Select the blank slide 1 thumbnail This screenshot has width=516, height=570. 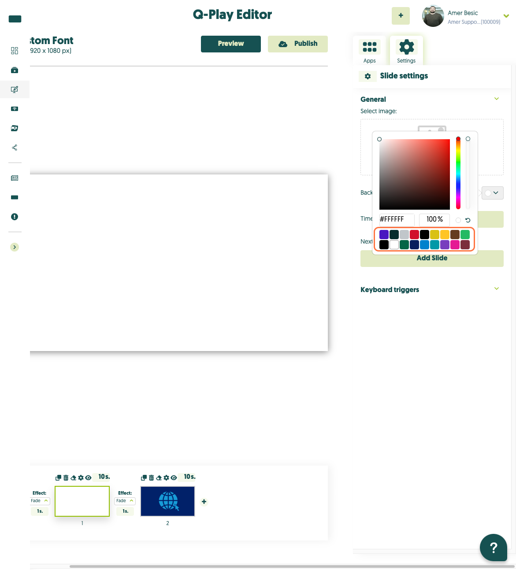pos(82,501)
